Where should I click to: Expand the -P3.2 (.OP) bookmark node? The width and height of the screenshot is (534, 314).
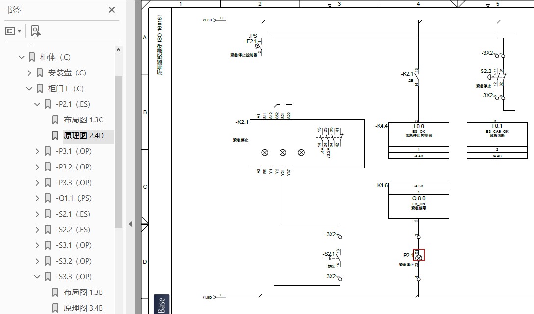click(37, 167)
